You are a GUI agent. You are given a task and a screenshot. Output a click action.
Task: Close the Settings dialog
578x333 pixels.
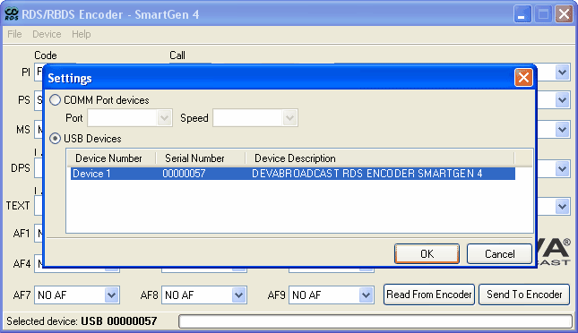(523, 78)
